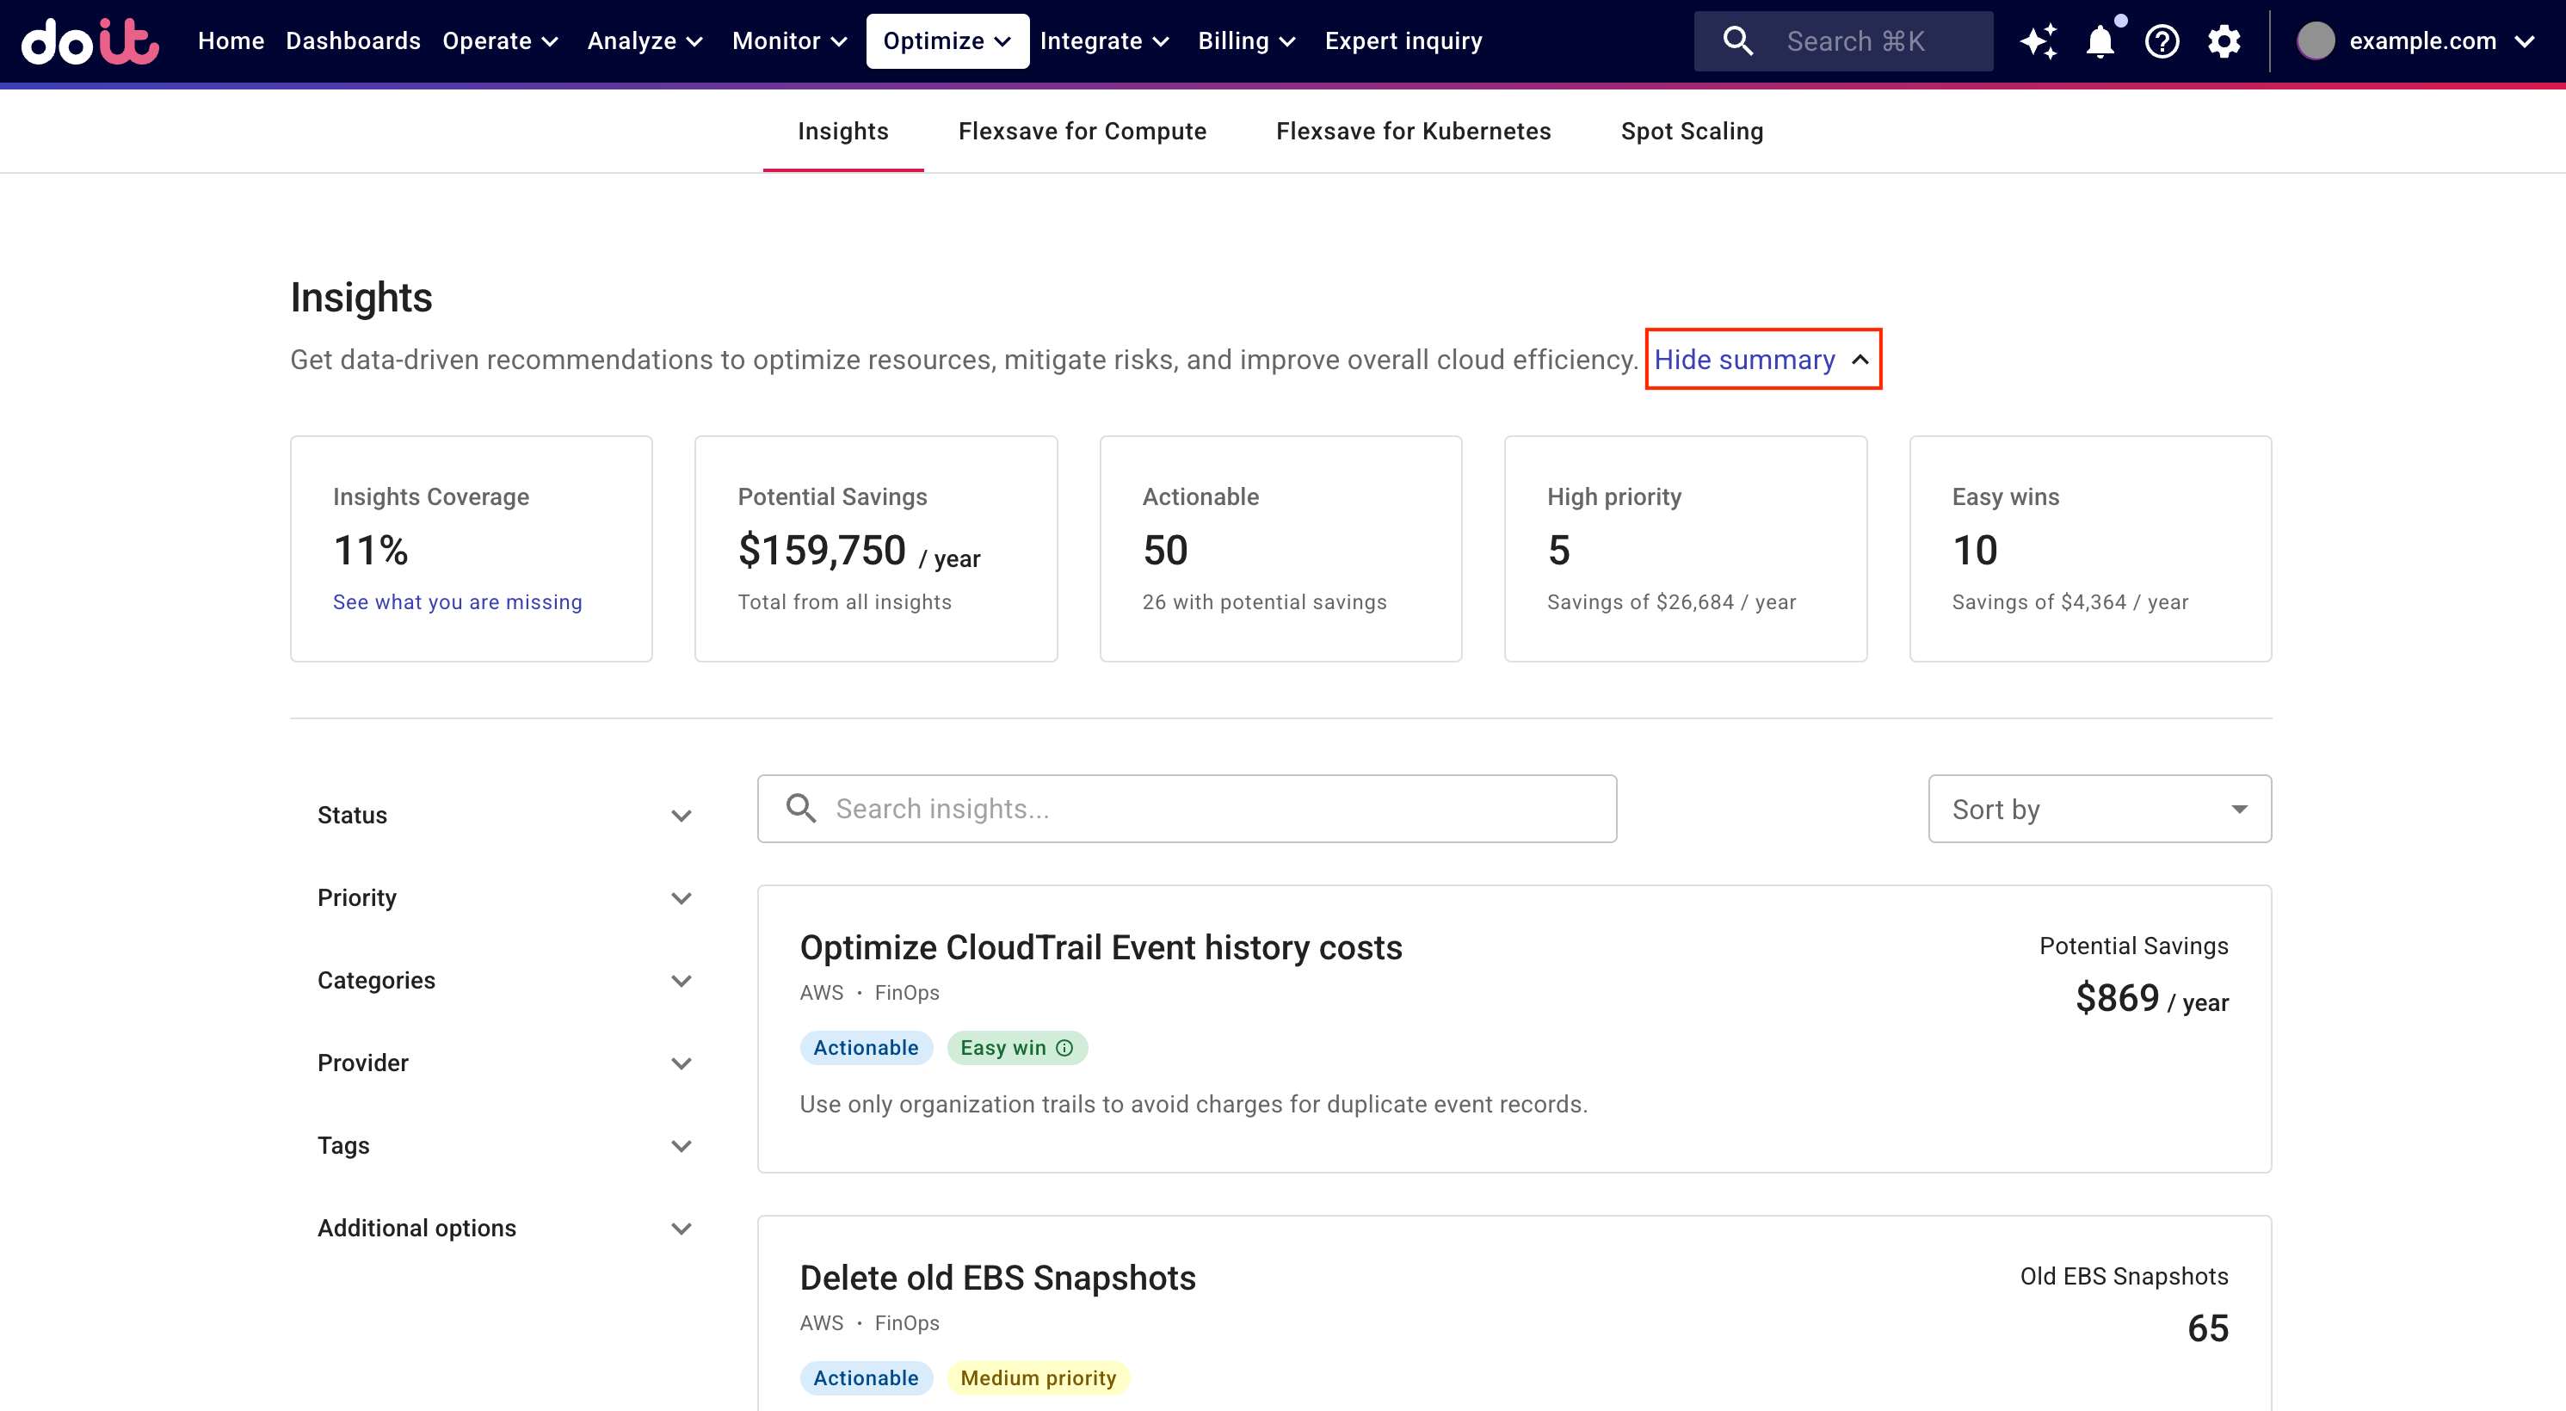
Task: Click the Actionable tag on CloudTrail insight
Action: tap(866, 1048)
